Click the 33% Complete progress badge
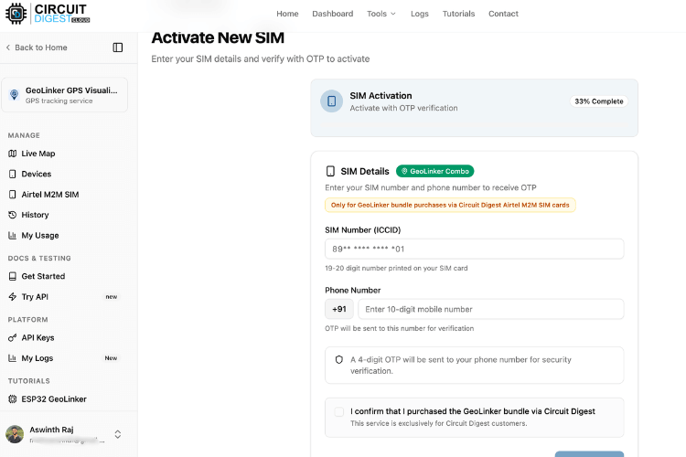This screenshot has width=686, height=457. tap(598, 101)
